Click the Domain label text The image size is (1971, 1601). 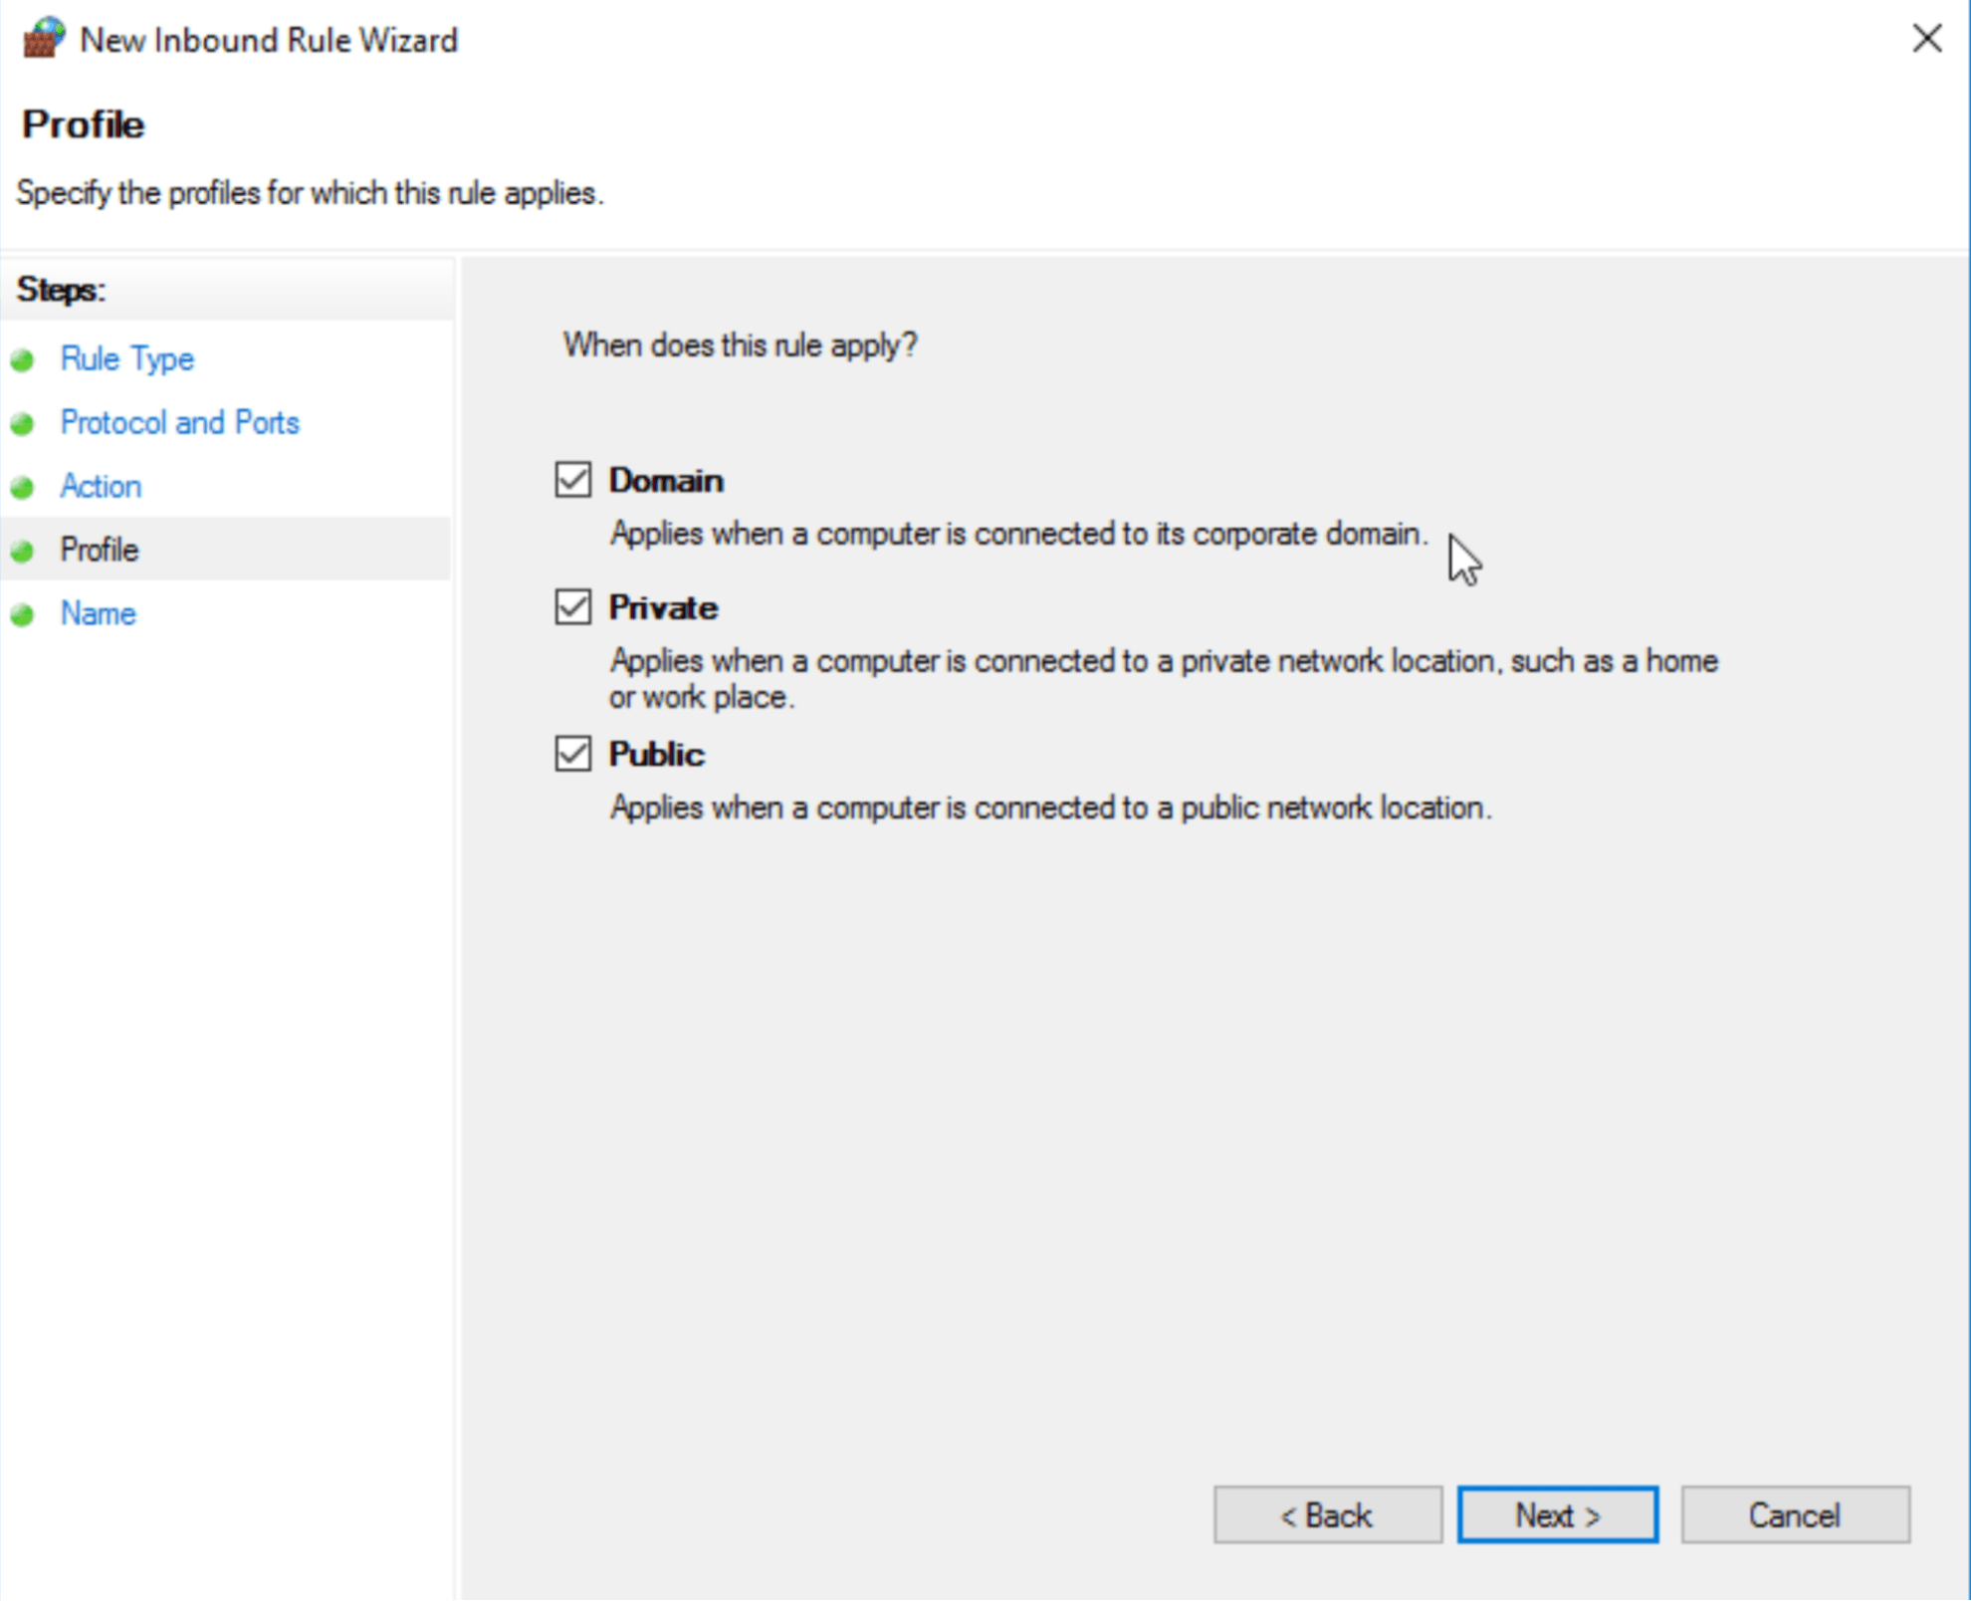pyautogui.click(x=666, y=480)
